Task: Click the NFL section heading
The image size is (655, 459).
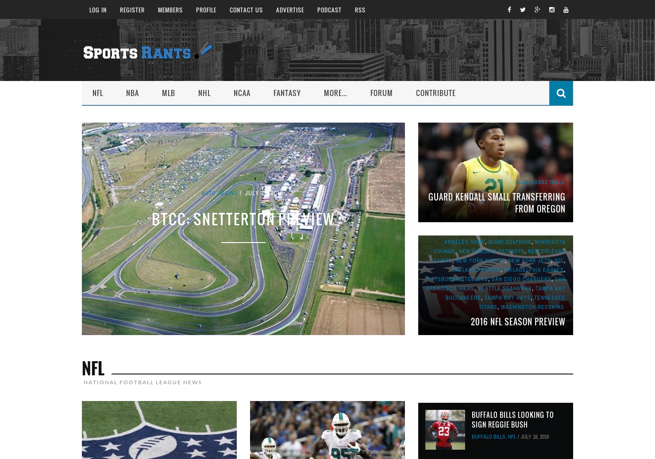Action: click(x=93, y=368)
